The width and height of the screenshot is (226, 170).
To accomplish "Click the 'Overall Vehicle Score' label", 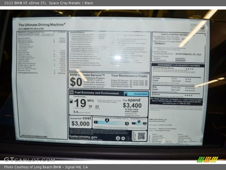I will pos(163,68).
